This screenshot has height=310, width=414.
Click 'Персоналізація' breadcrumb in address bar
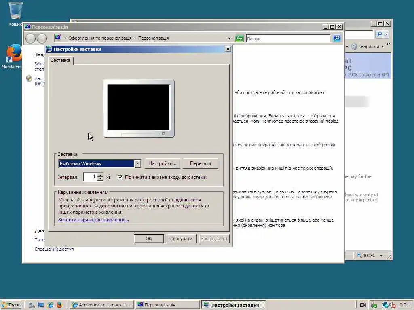153,38
